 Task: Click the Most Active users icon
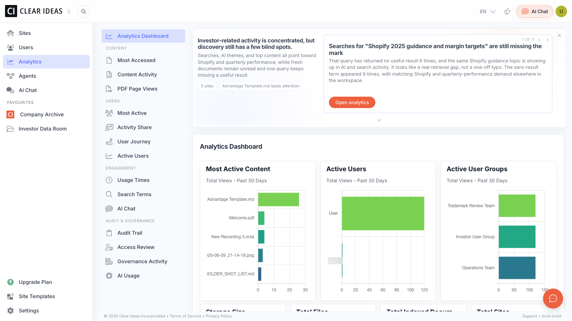pyautogui.click(x=109, y=113)
